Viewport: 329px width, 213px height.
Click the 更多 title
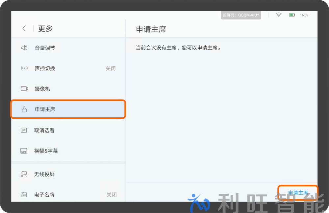point(45,29)
